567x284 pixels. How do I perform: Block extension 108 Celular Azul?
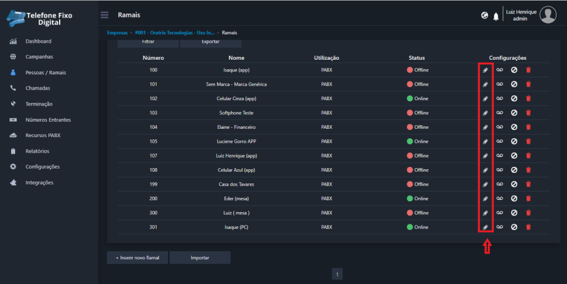click(514, 170)
